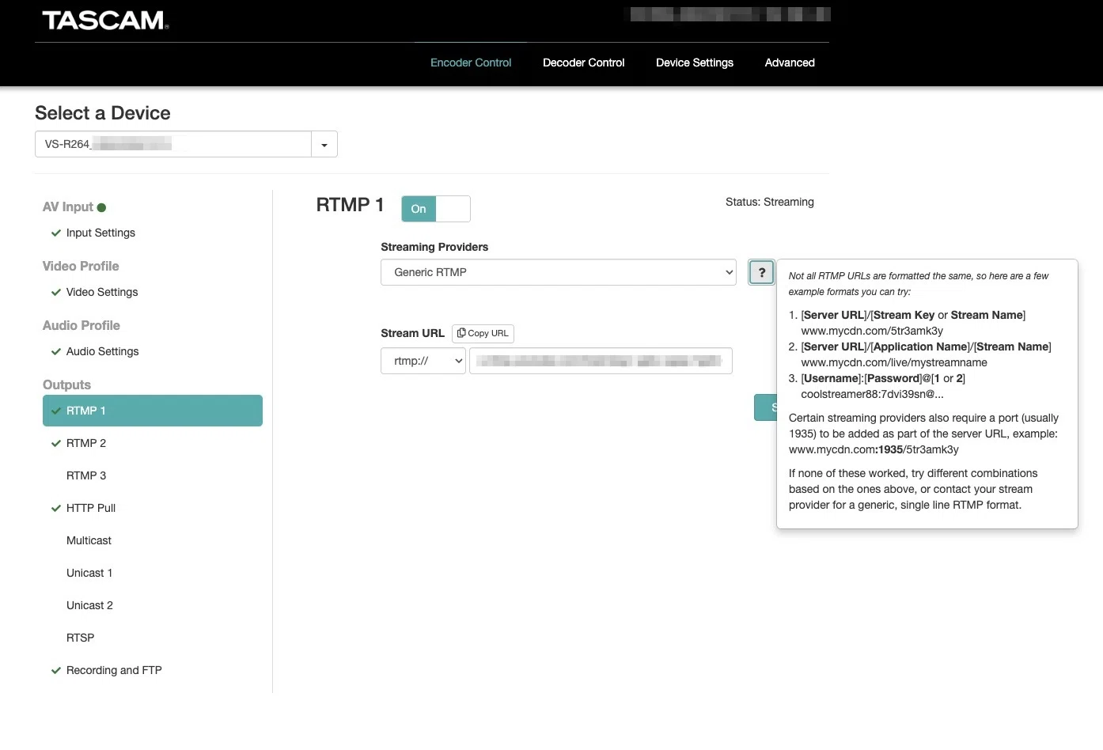Click the Video Profile heading

point(81,266)
